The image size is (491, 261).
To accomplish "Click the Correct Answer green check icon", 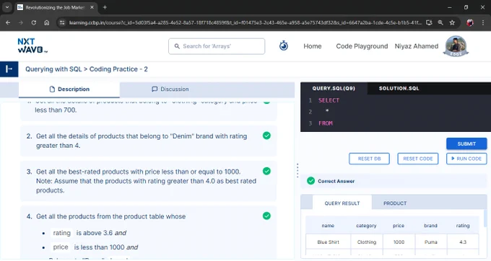I will tap(310, 181).
